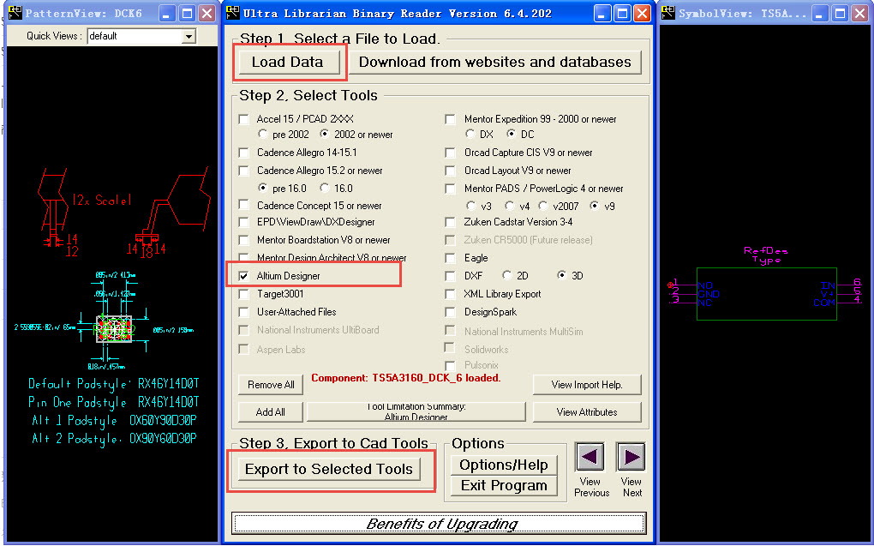The width and height of the screenshot is (874, 546).
Task: Click the SymbolView window title icon
Action: [667, 14]
